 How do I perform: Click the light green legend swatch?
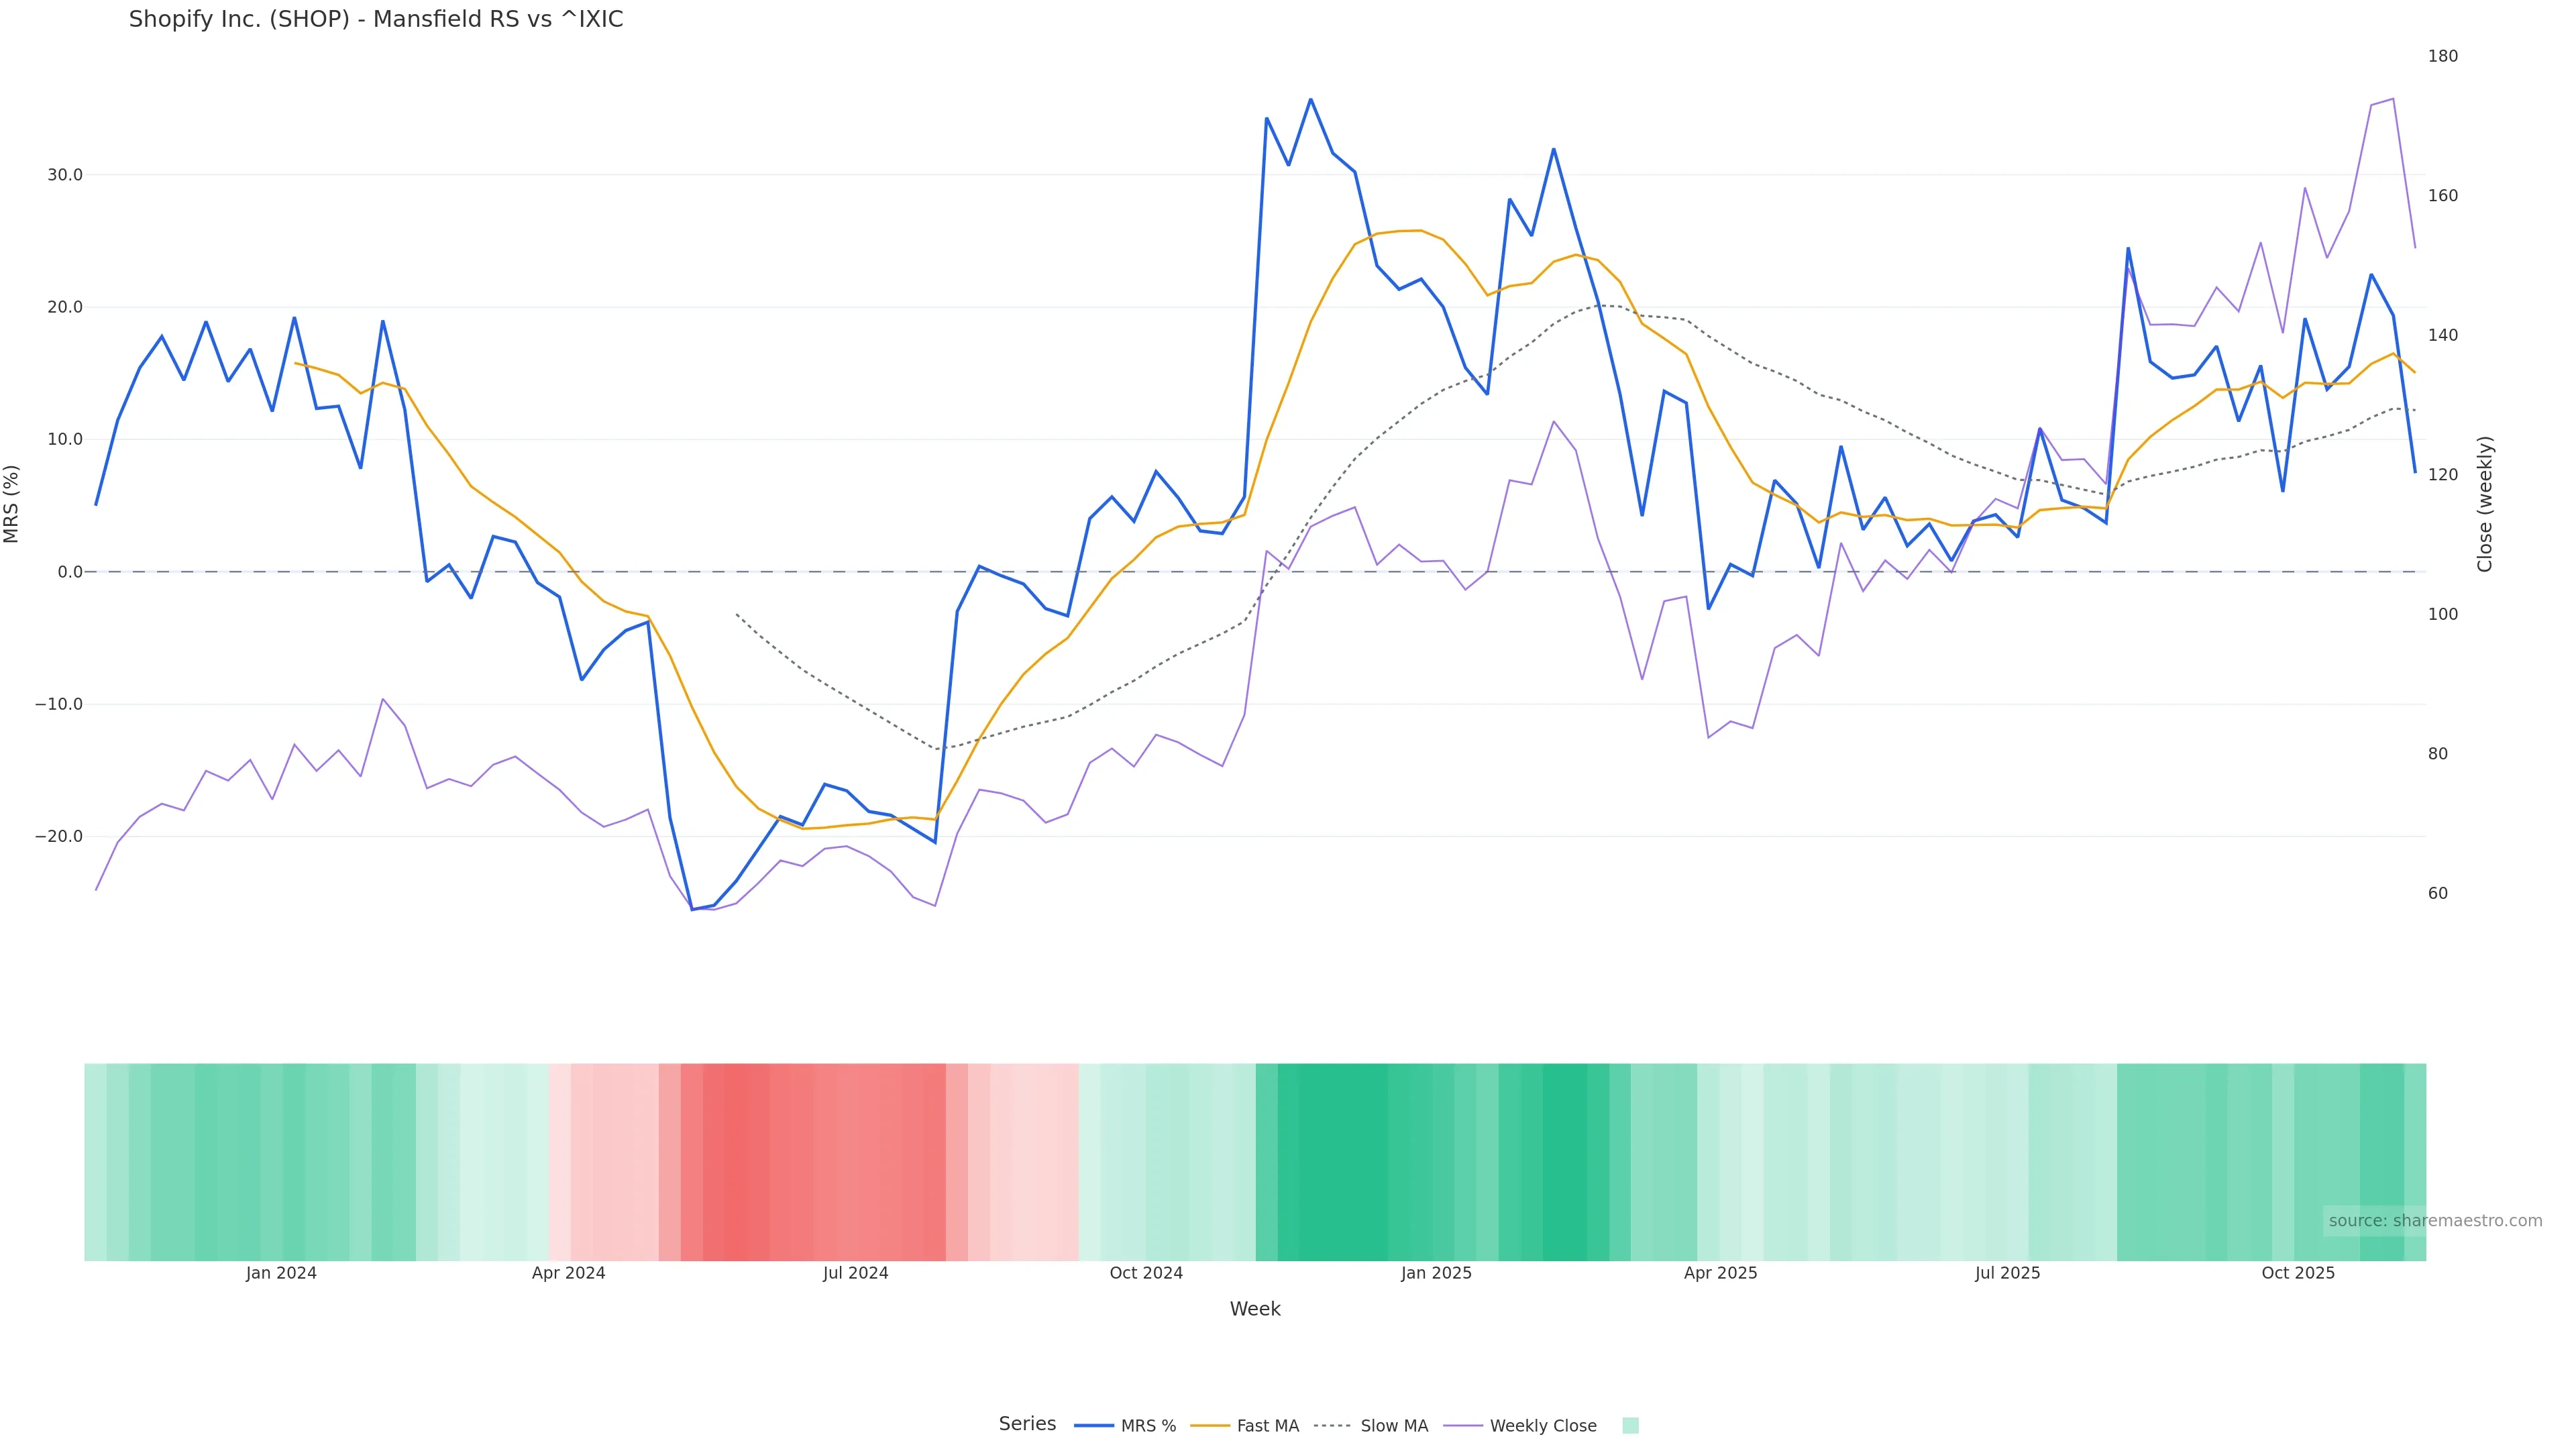point(1630,1426)
